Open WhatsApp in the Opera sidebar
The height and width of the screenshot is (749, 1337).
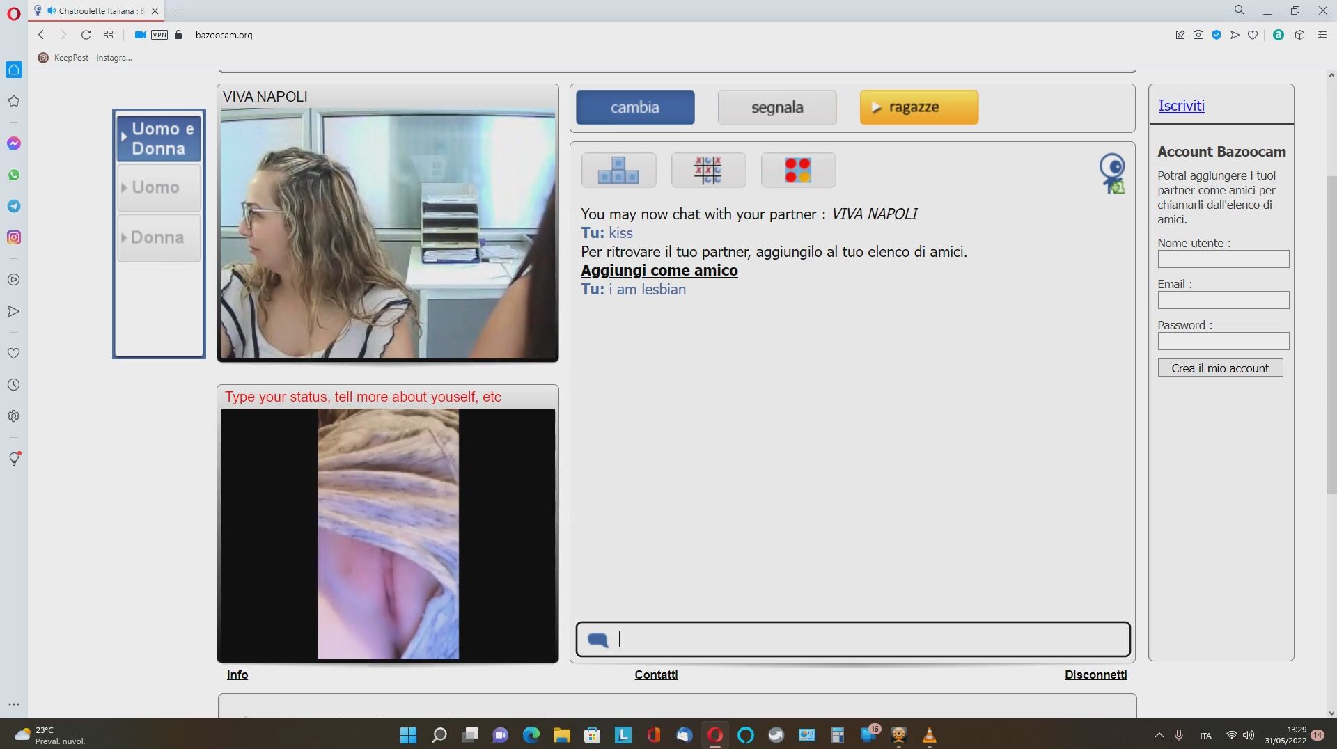point(13,175)
